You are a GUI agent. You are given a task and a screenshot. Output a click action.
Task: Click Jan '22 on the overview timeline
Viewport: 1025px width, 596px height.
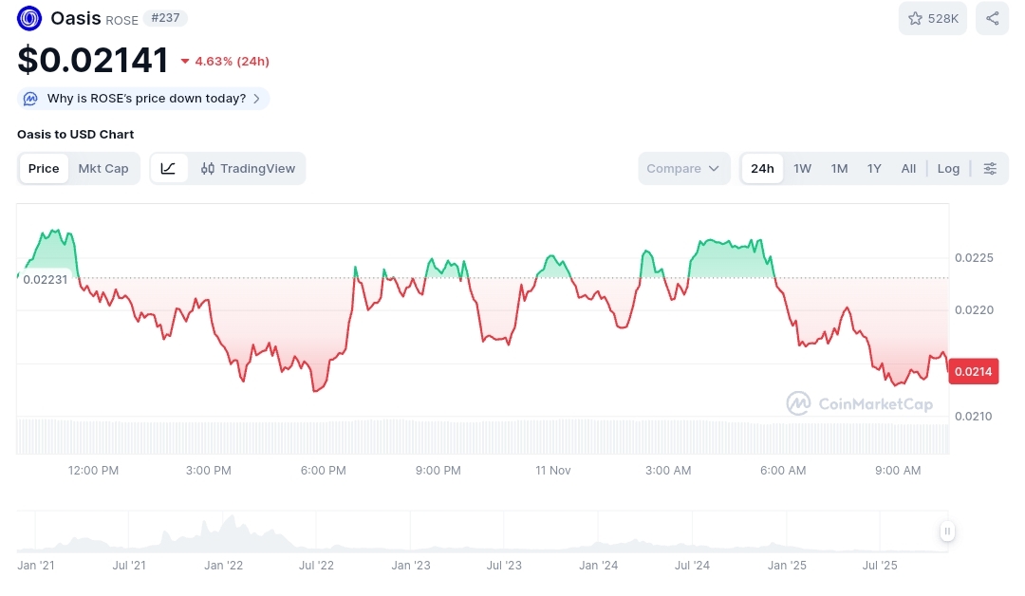[224, 566]
